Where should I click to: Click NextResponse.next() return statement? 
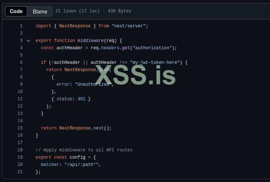[76, 128]
